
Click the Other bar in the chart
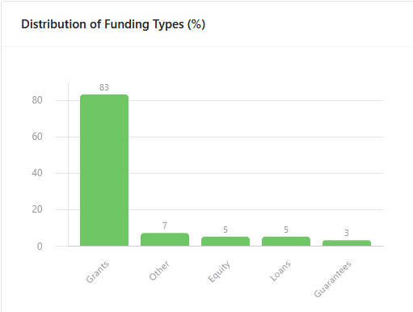point(165,239)
